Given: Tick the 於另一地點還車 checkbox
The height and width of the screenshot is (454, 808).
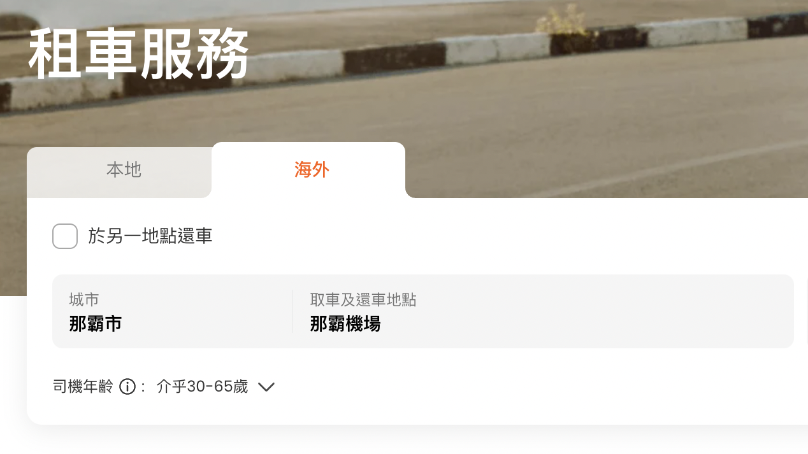Looking at the screenshot, I should point(65,236).
